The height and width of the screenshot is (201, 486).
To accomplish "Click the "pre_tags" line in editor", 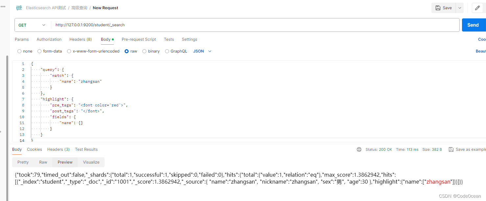I will pyautogui.click(x=89, y=105).
